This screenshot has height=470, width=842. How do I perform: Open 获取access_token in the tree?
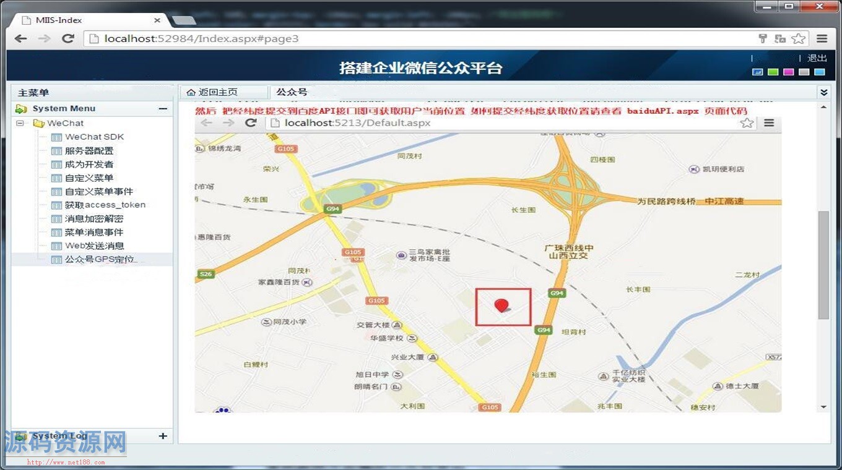[105, 205]
